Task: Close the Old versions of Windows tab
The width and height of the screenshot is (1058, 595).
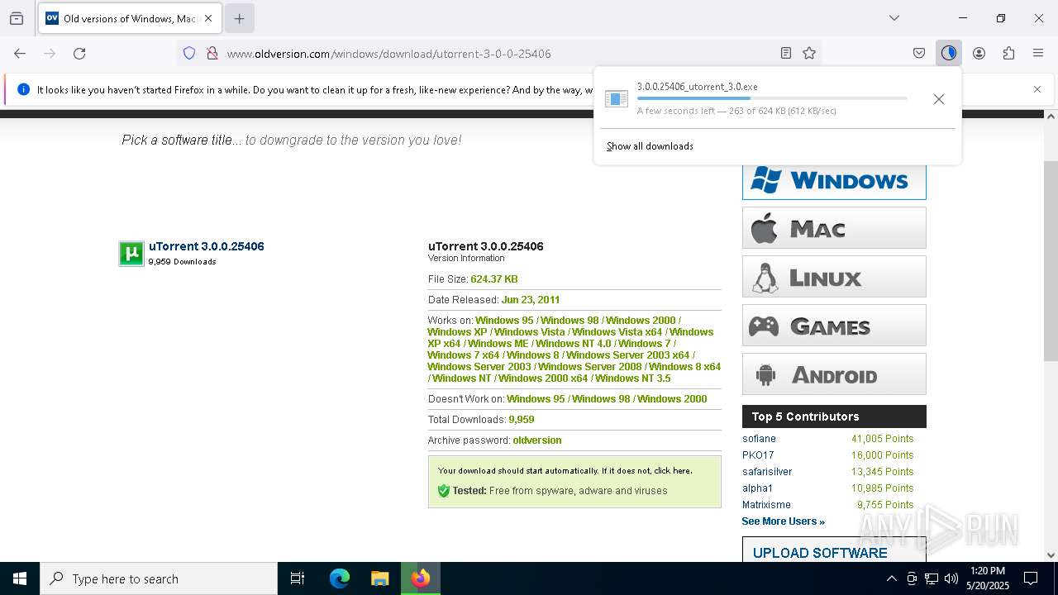Action: tap(208, 18)
